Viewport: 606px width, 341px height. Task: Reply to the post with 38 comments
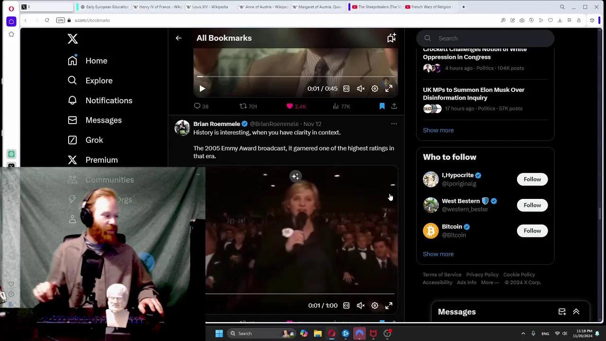(197, 106)
